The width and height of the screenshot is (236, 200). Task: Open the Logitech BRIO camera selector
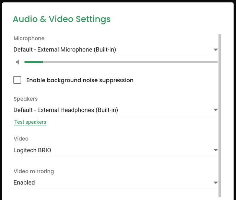[x=116, y=150]
